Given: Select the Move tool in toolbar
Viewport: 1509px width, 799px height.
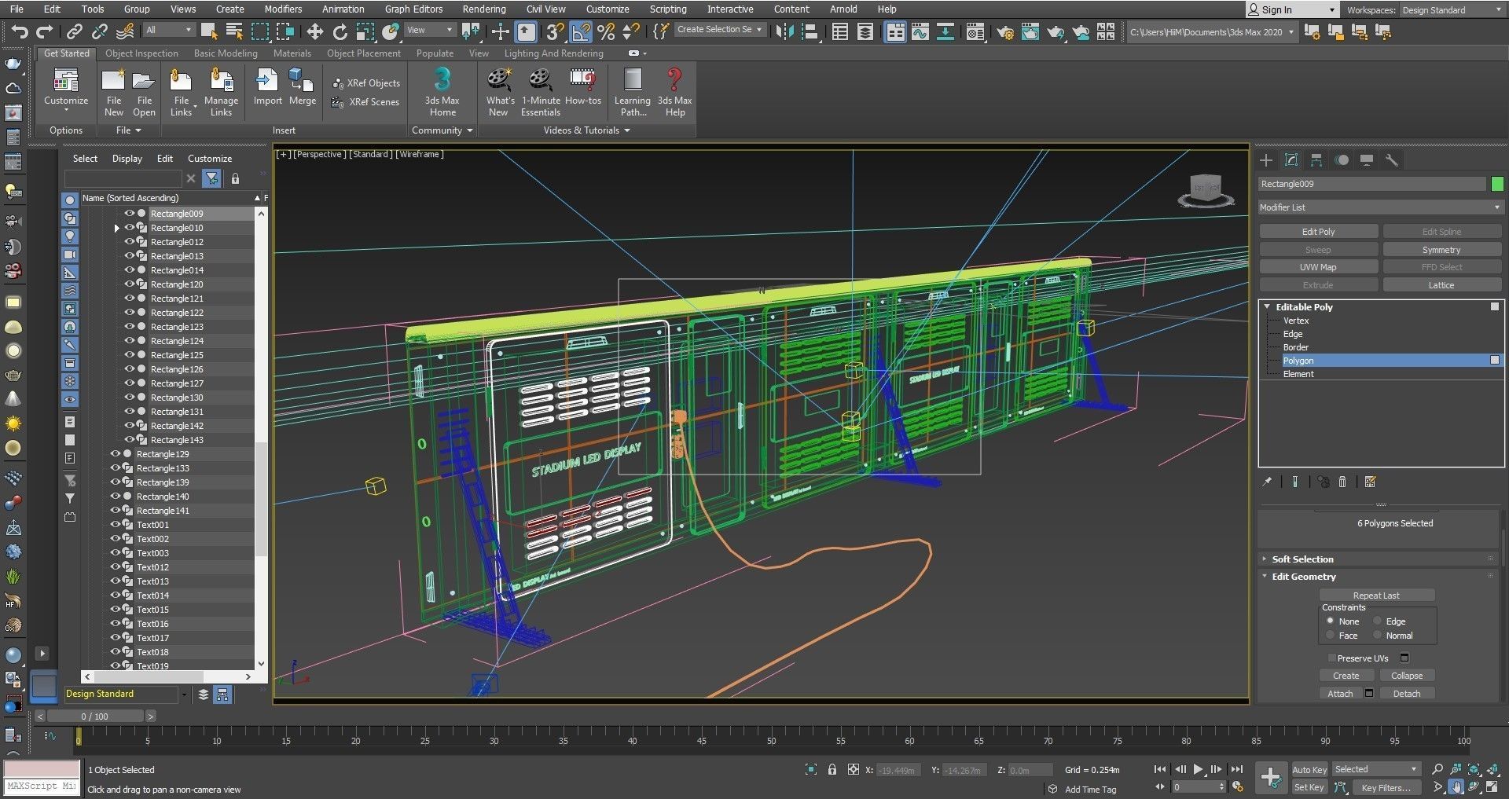Looking at the screenshot, I should pyautogui.click(x=314, y=31).
